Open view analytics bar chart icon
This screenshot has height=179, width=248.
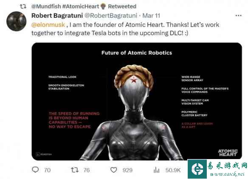click(156, 170)
